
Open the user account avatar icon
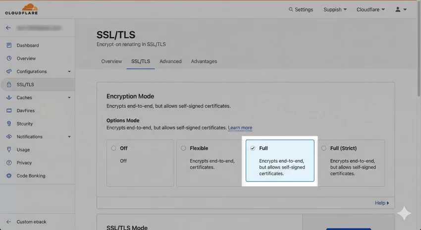click(x=398, y=9)
